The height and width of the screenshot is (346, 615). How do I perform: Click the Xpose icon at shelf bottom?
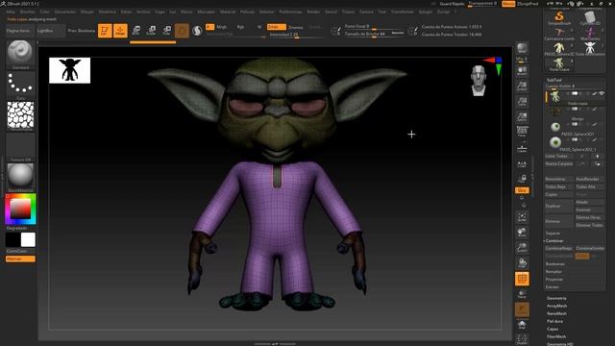point(522,339)
